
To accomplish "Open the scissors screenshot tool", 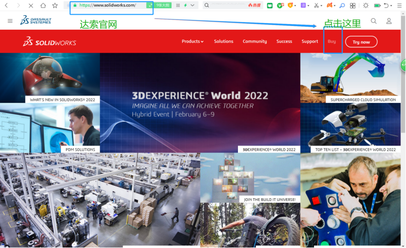I will (x=317, y=5).
